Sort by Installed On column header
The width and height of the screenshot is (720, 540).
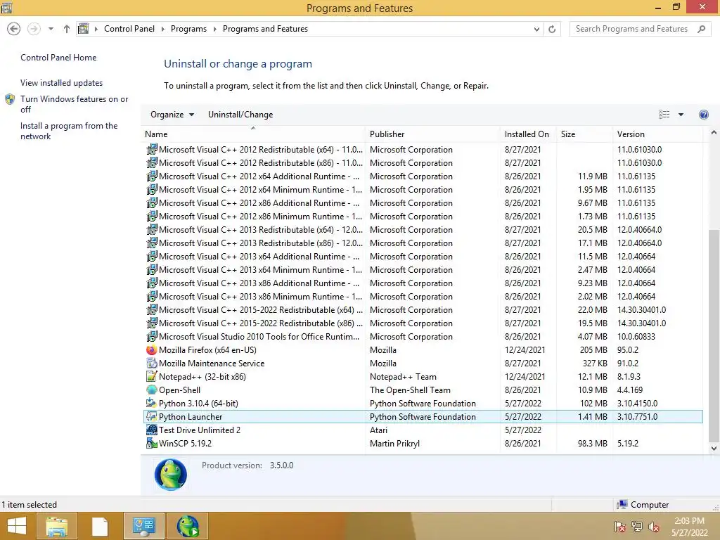tap(528, 134)
